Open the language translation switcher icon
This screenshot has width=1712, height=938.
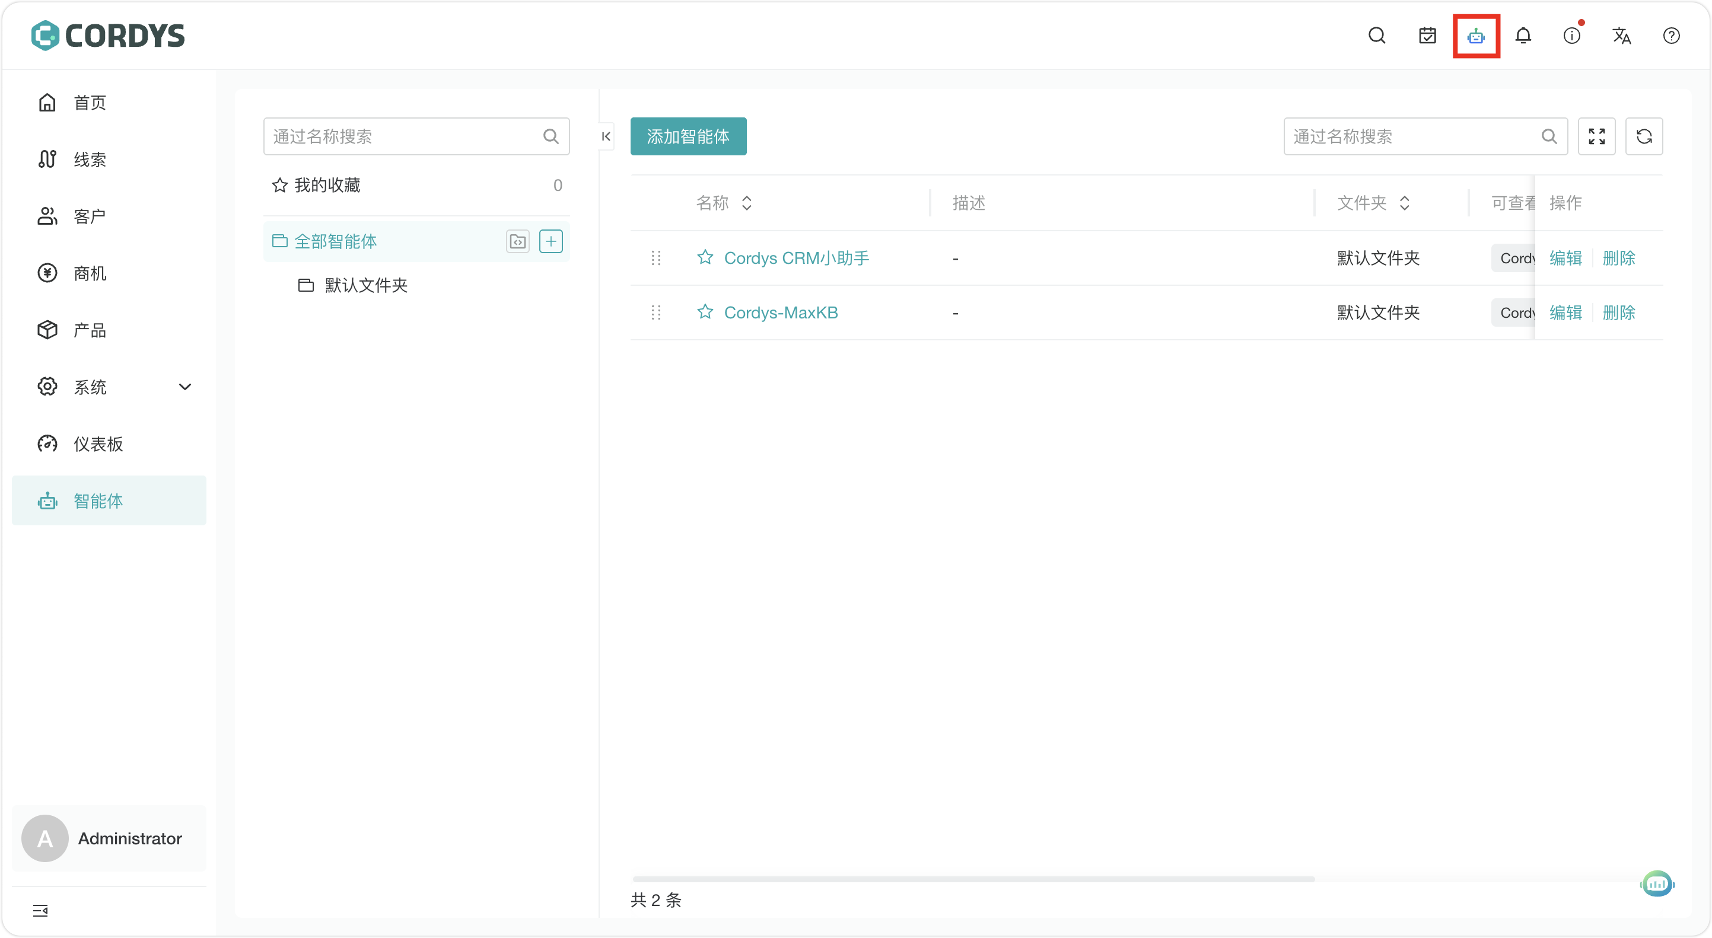1622,36
